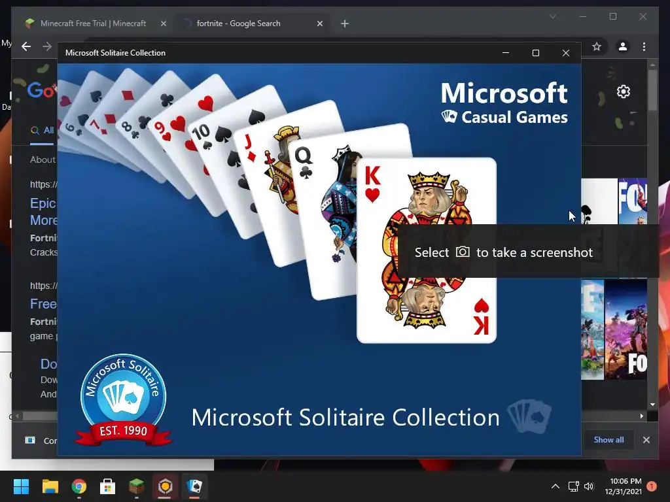
Task: Click the horizontal scroll right arrow
Action: 641,416
